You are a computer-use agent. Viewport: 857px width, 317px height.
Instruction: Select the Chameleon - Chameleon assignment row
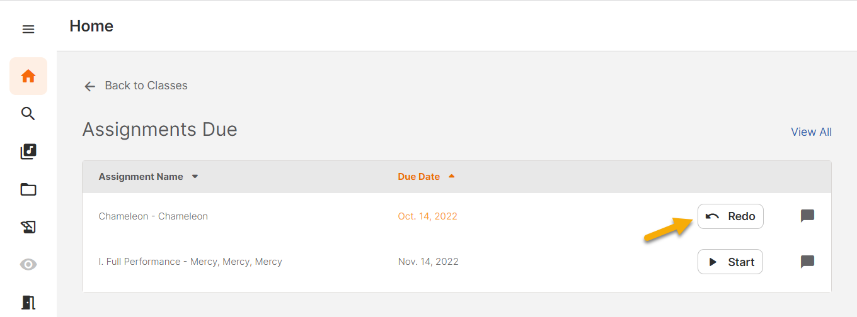pyautogui.click(x=153, y=216)
